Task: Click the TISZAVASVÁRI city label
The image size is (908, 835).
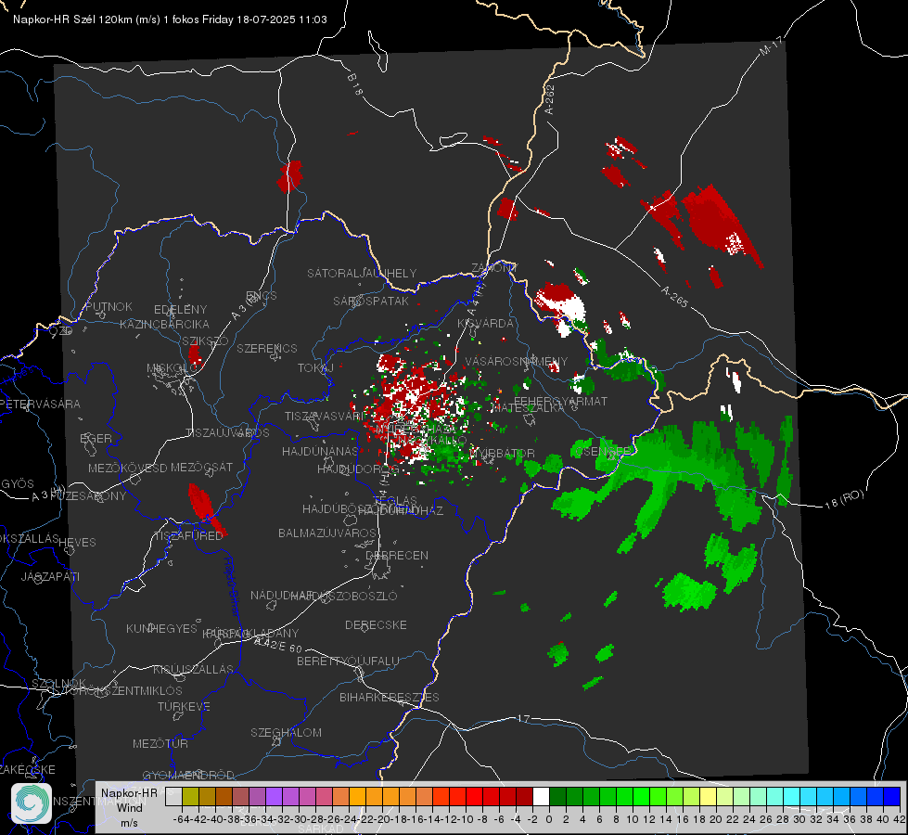Action: coord(325,416)
